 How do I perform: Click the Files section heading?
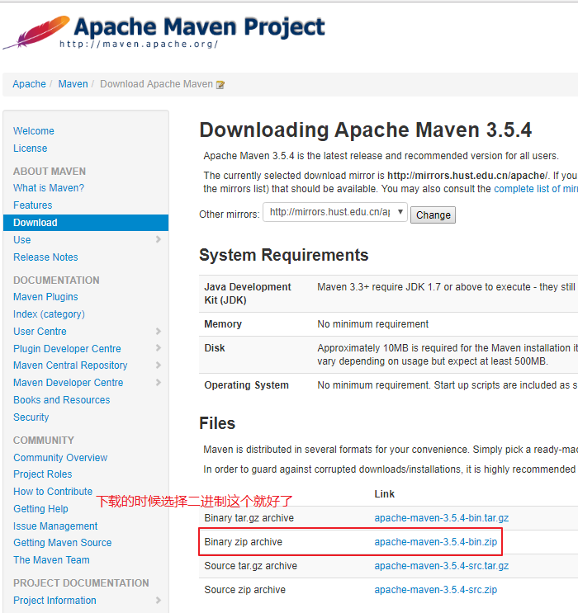tap(217, 423)
